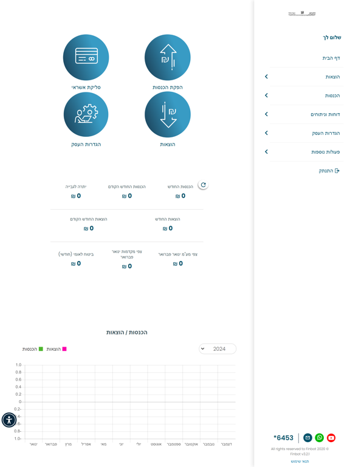Open the תנאי שימוש terms link
Screen dimensions: 350x467
click(300, 462)
